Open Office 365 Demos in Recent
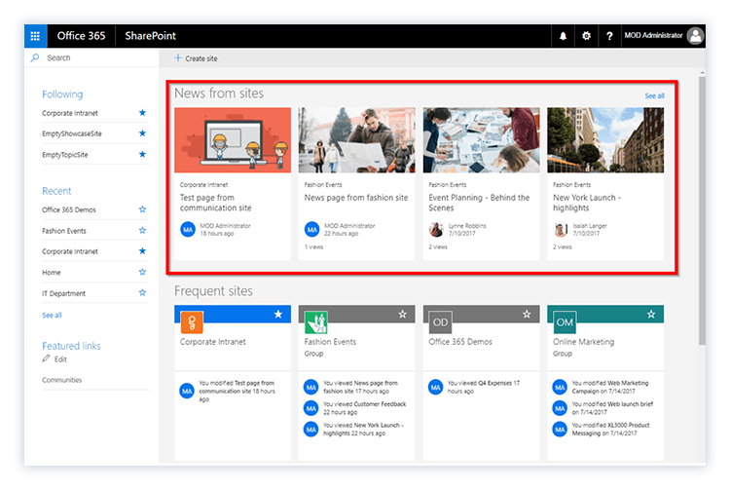Viewport: 730px width, 490px height. [x=69, y=210]
